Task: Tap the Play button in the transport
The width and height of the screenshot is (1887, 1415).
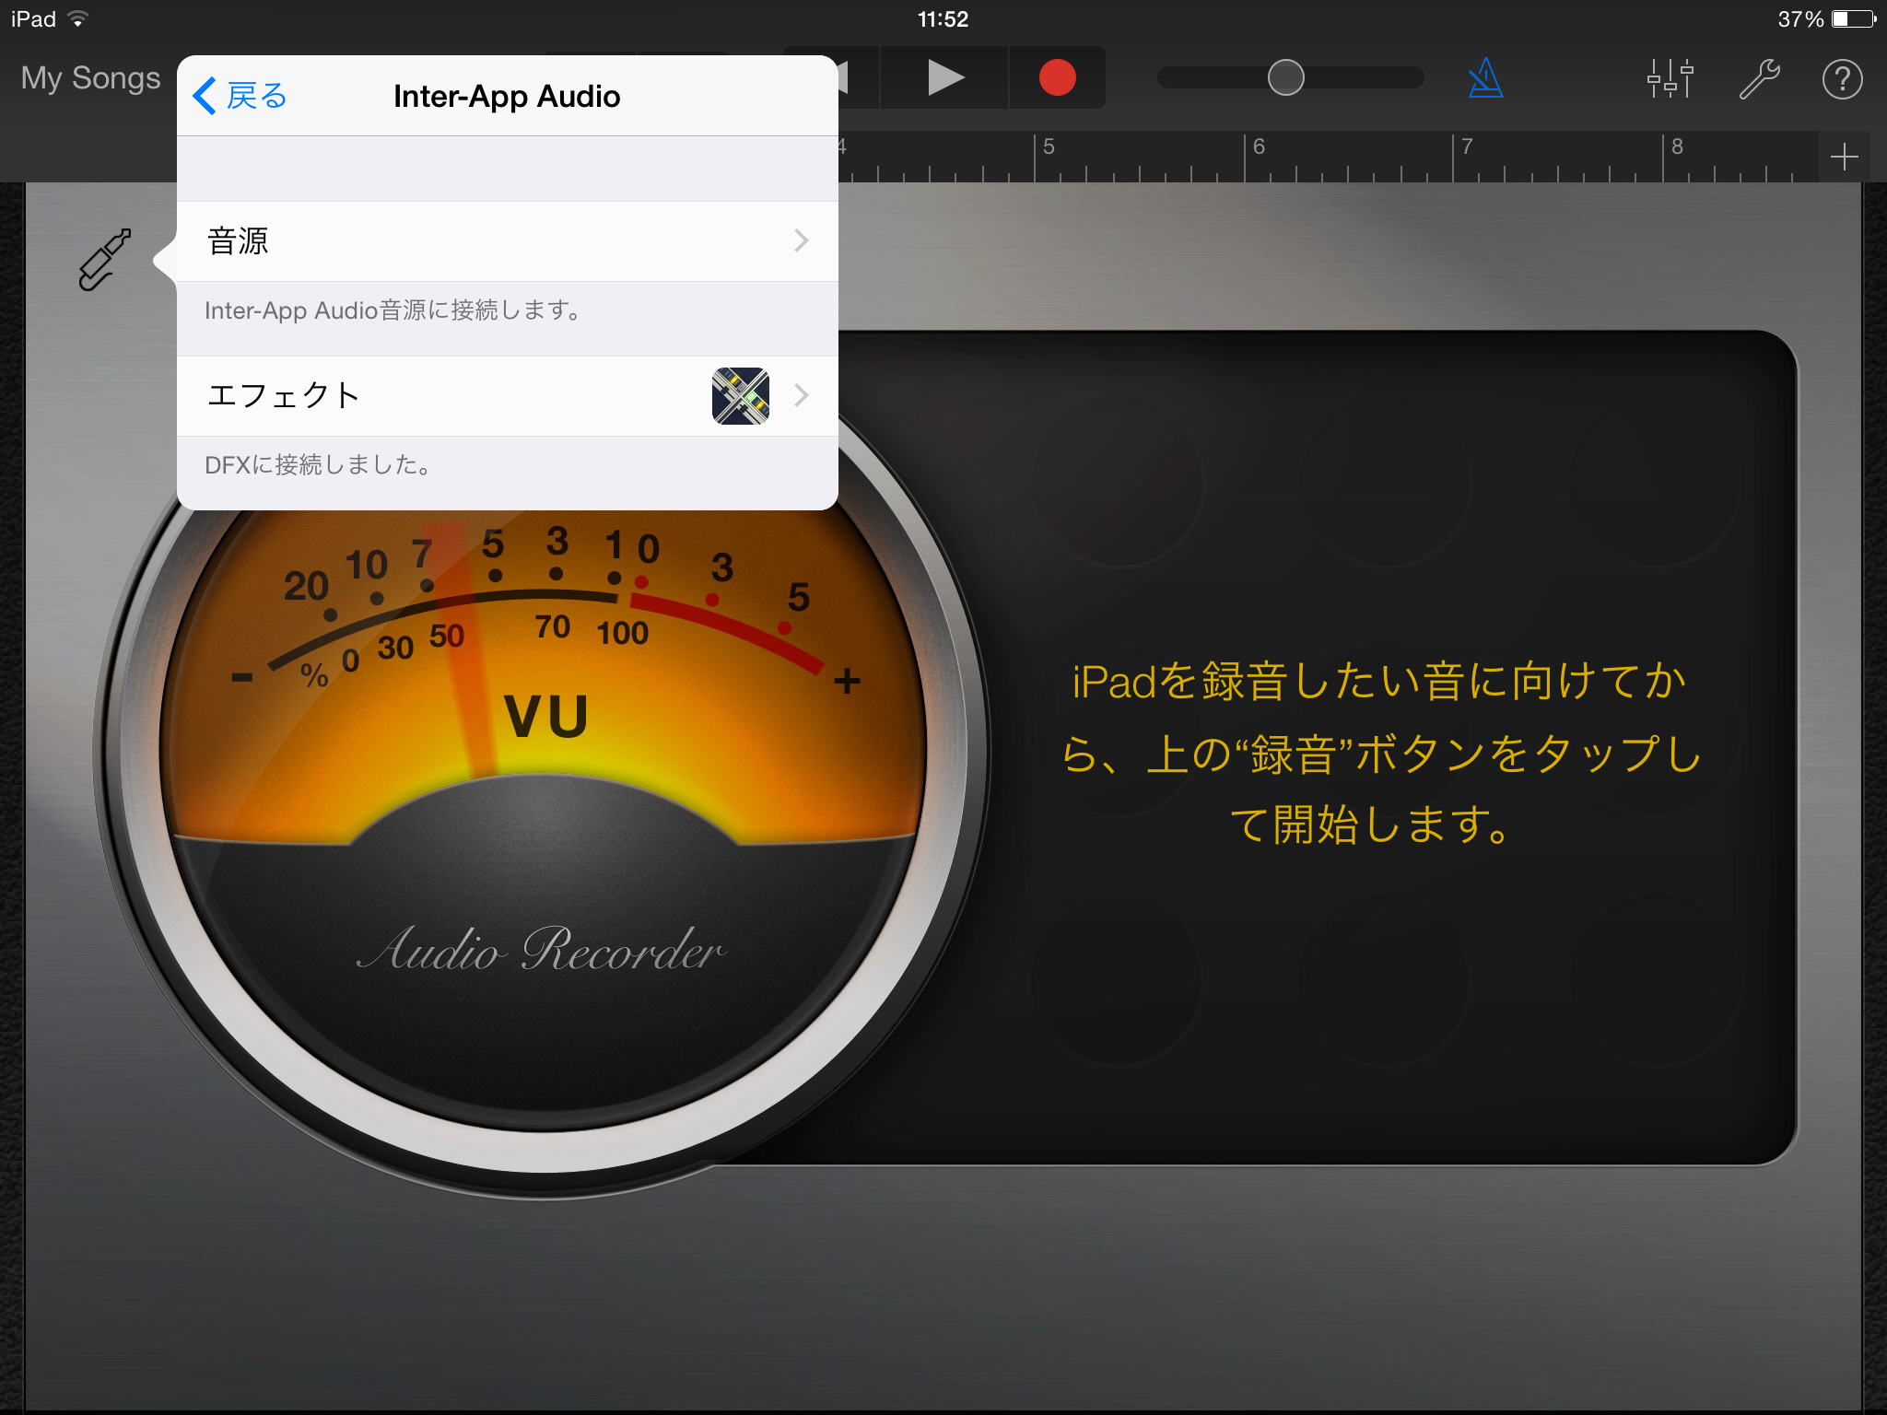Action: [x=944, y=77]
